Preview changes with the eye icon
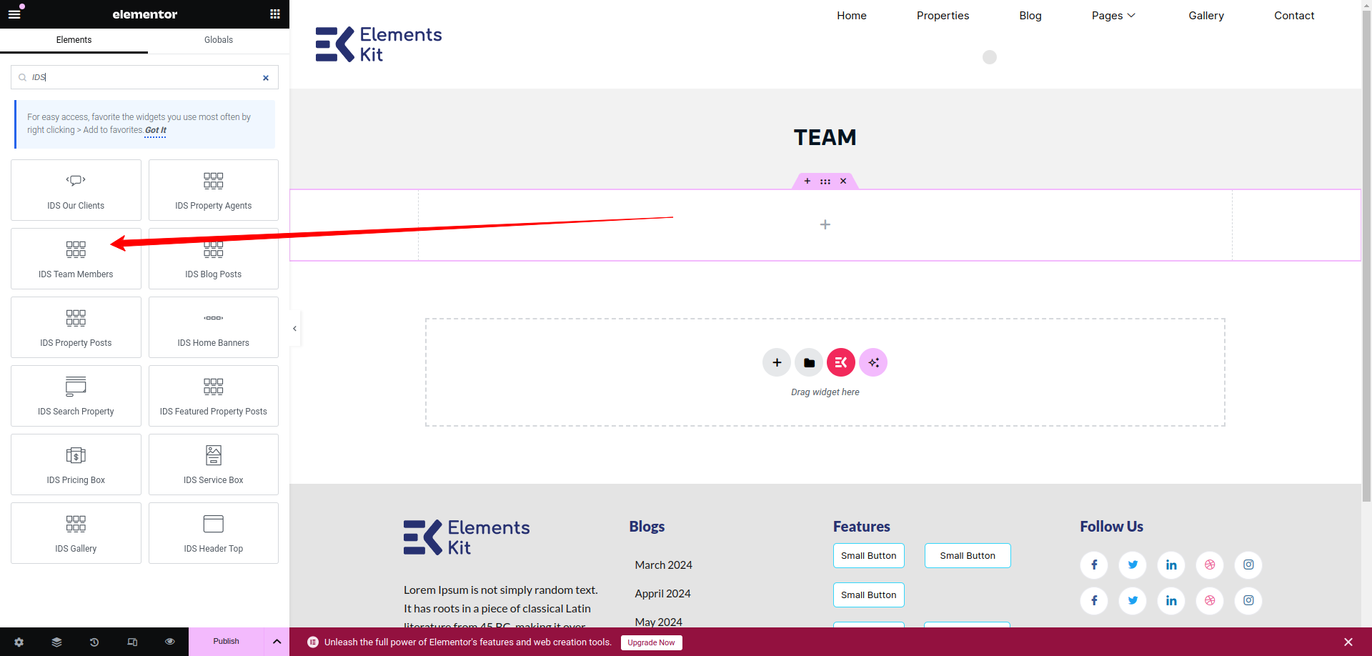The width and height of the screenshot is (1372, 656). point(169,642)
